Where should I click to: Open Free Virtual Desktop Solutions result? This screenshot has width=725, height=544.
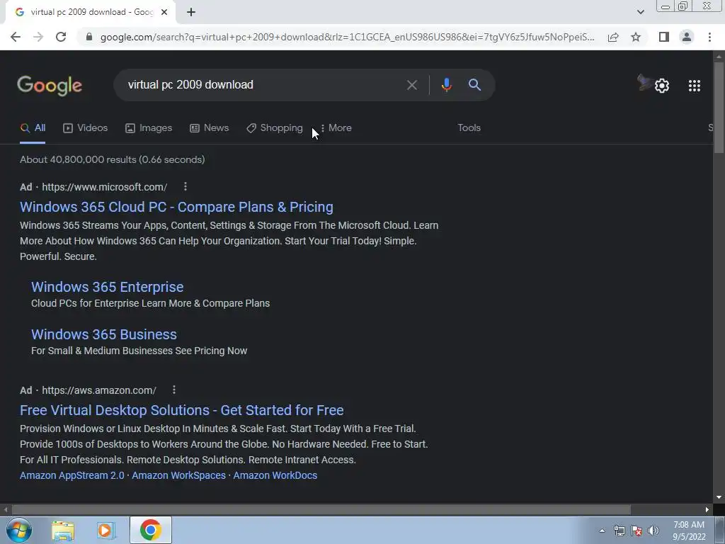pyautogui.click(x=182, y=410)
